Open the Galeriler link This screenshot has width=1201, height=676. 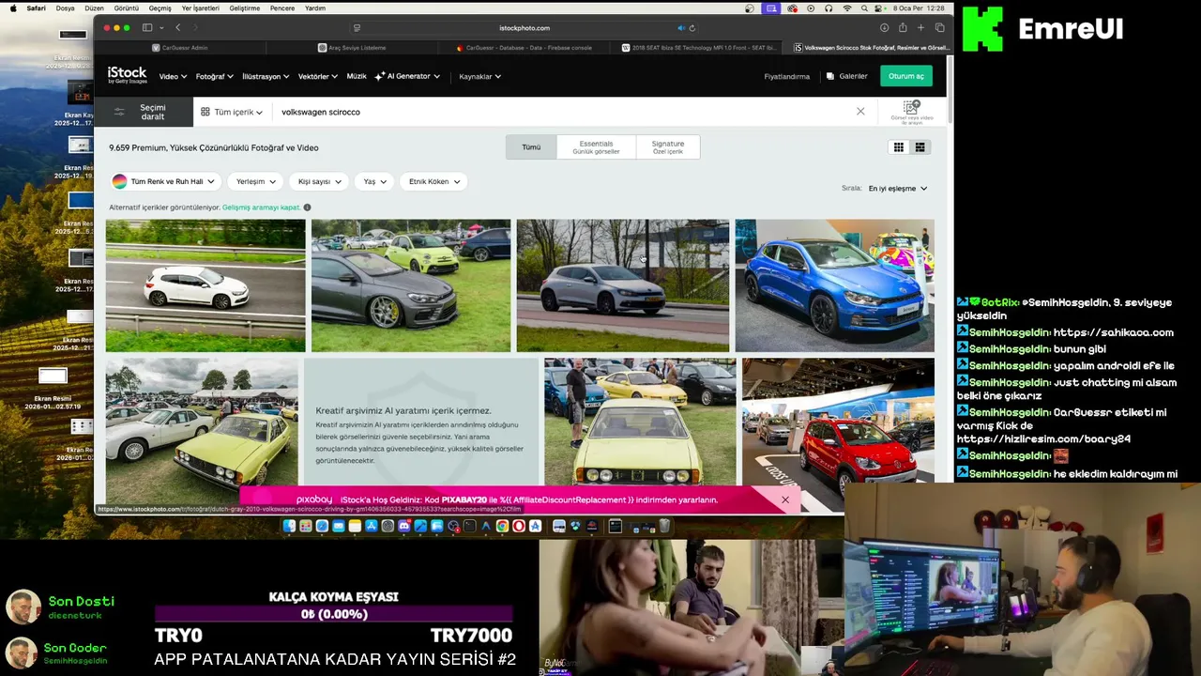pos(846,76)
